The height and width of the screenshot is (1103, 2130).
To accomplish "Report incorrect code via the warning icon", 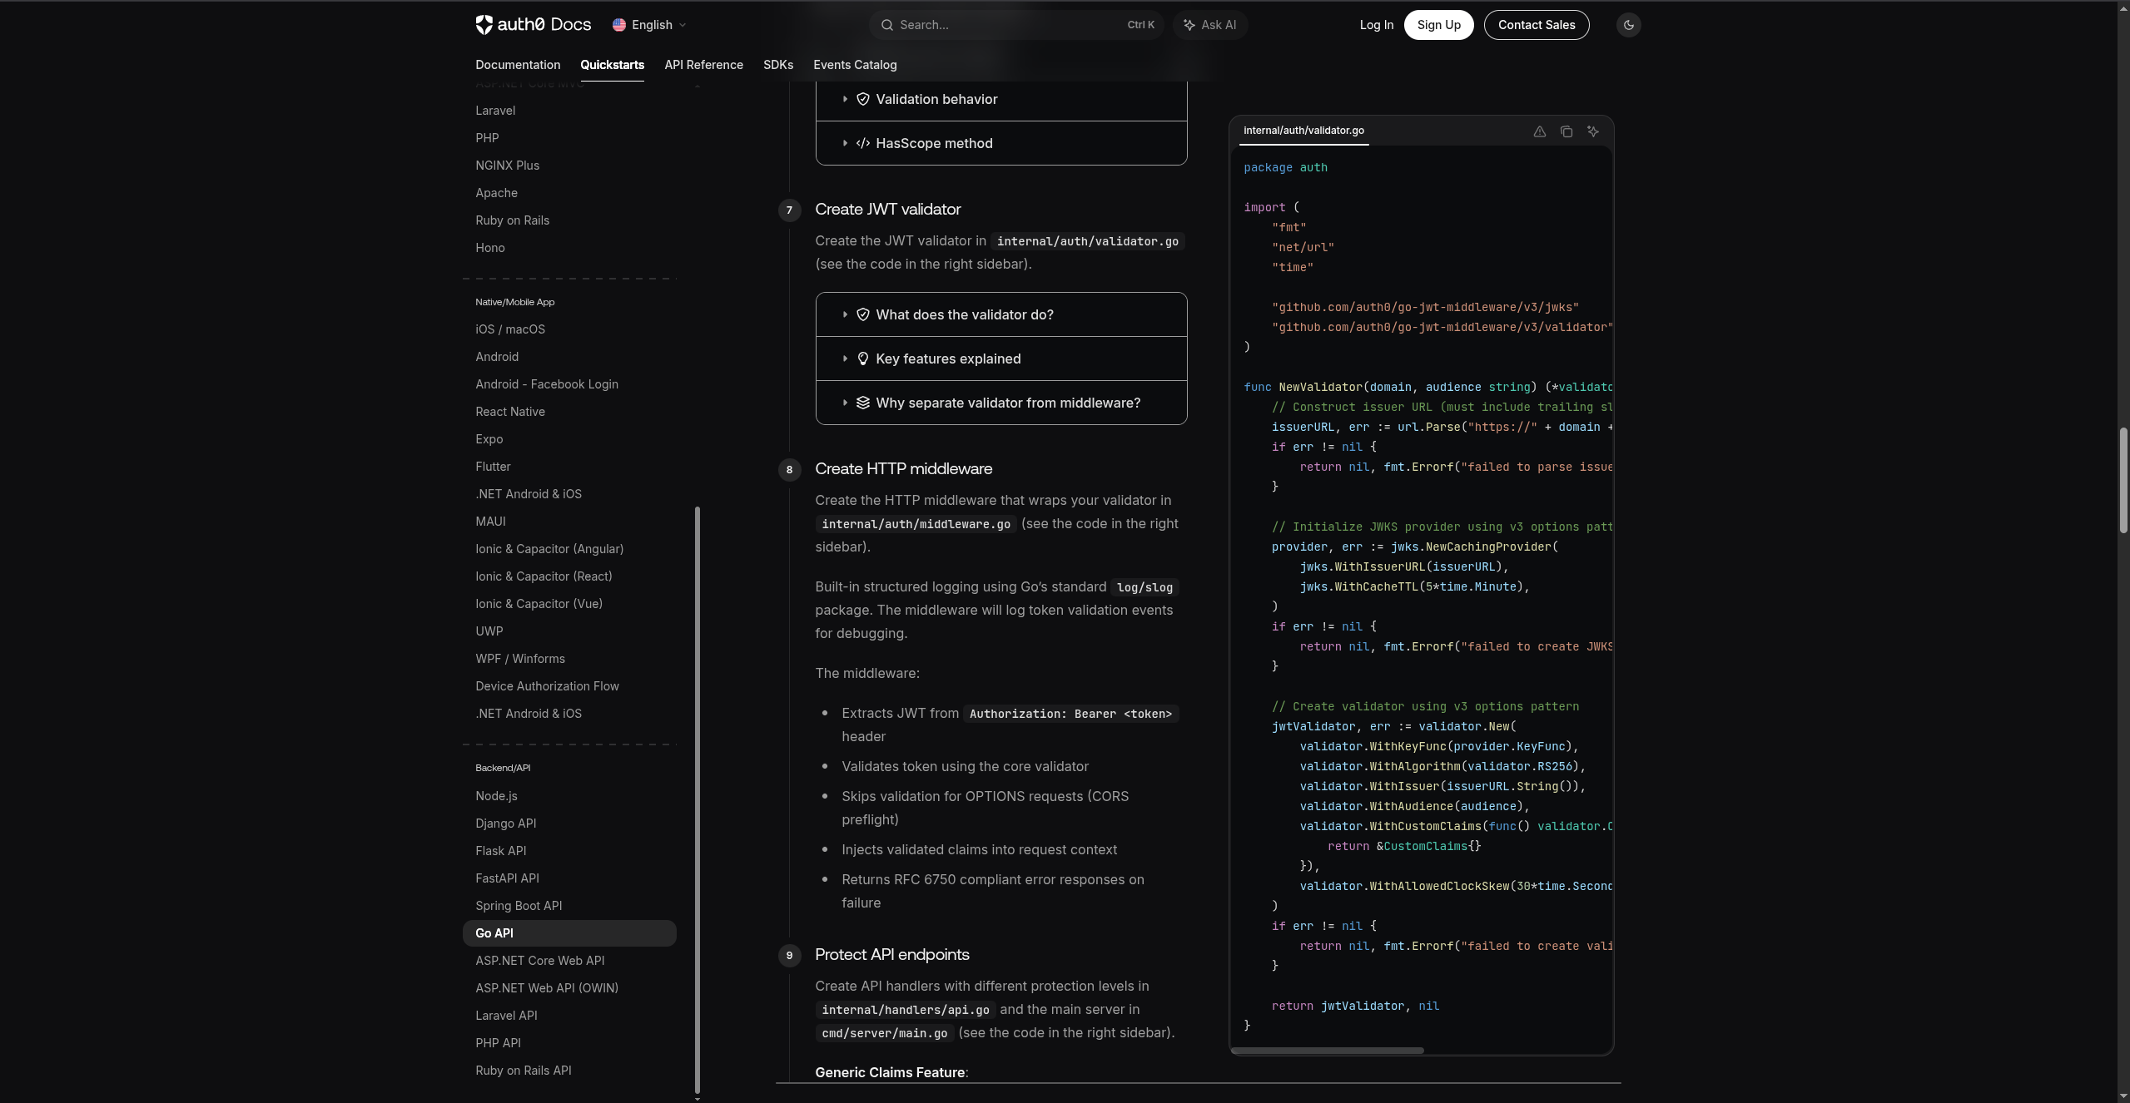I will pos(1540,131).
